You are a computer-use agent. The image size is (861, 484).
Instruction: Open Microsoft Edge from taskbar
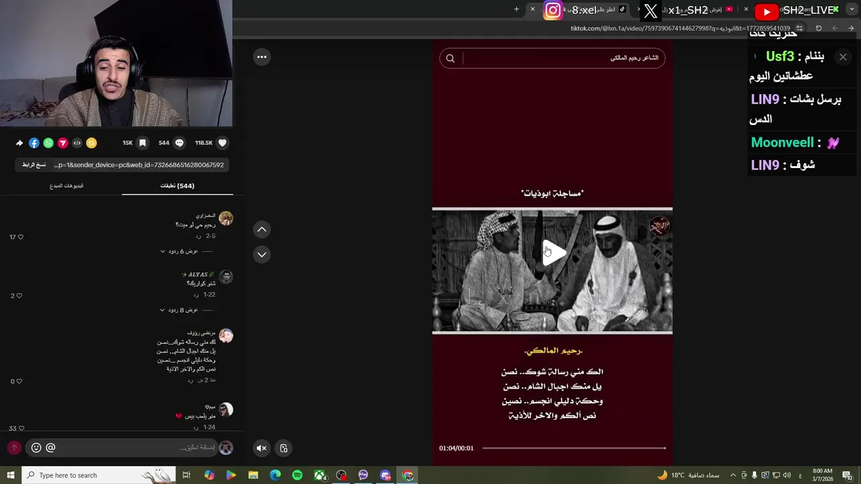click(x=275, y=475)
